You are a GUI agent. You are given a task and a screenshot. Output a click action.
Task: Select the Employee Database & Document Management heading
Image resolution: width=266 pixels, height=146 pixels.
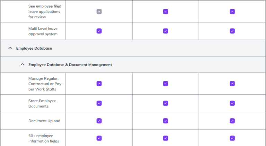coord(70,65)
